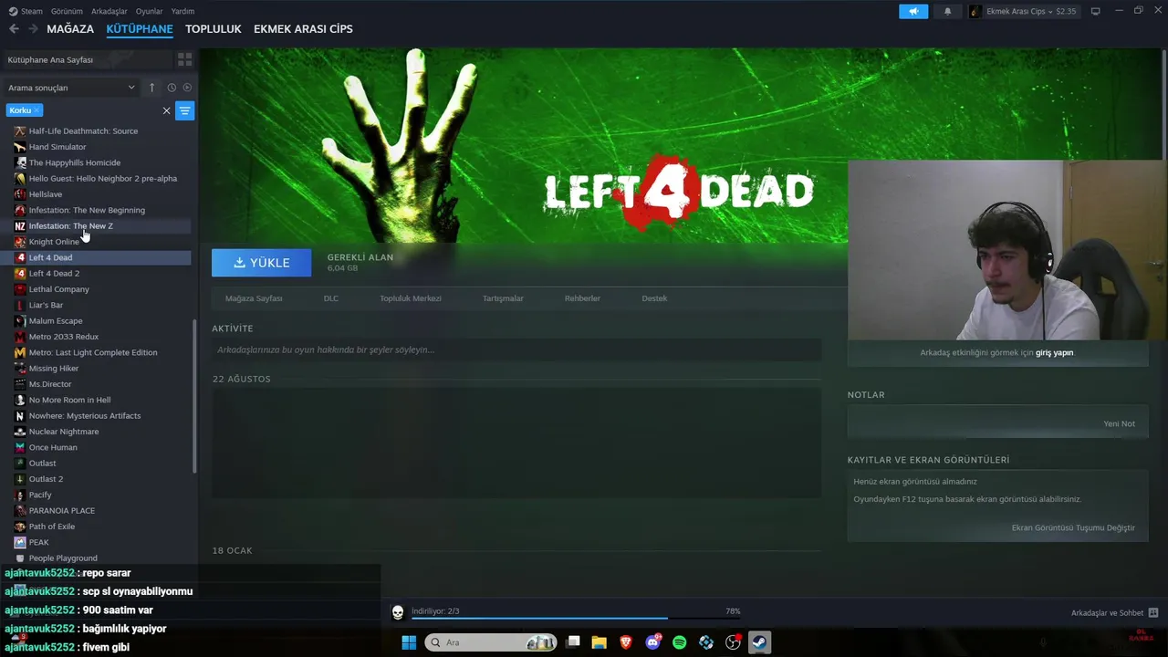Go back with the left arrow

14,29
